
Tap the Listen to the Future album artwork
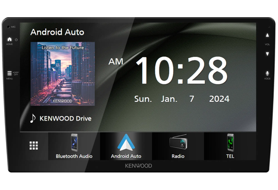tap(63, 74)
